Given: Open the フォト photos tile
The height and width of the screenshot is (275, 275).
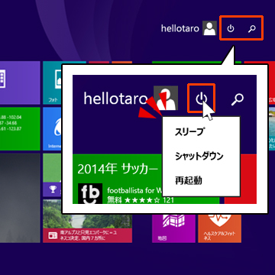Looking at the screenshot, I should pos(53,82).
